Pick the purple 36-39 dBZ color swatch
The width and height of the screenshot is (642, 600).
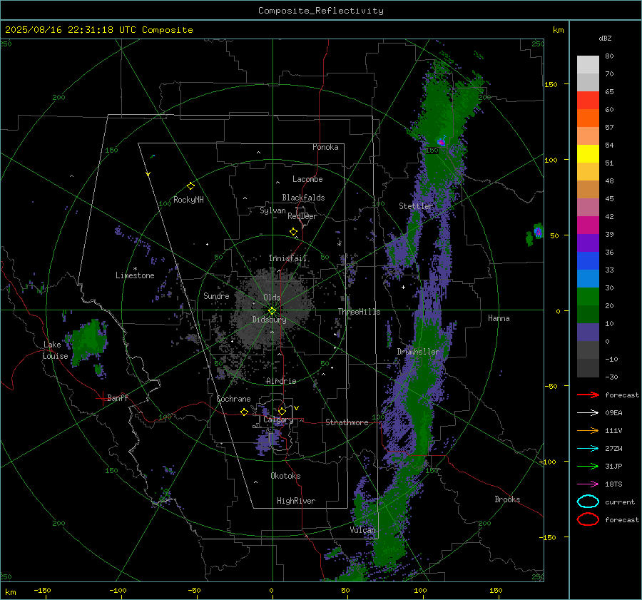[588, 243]
